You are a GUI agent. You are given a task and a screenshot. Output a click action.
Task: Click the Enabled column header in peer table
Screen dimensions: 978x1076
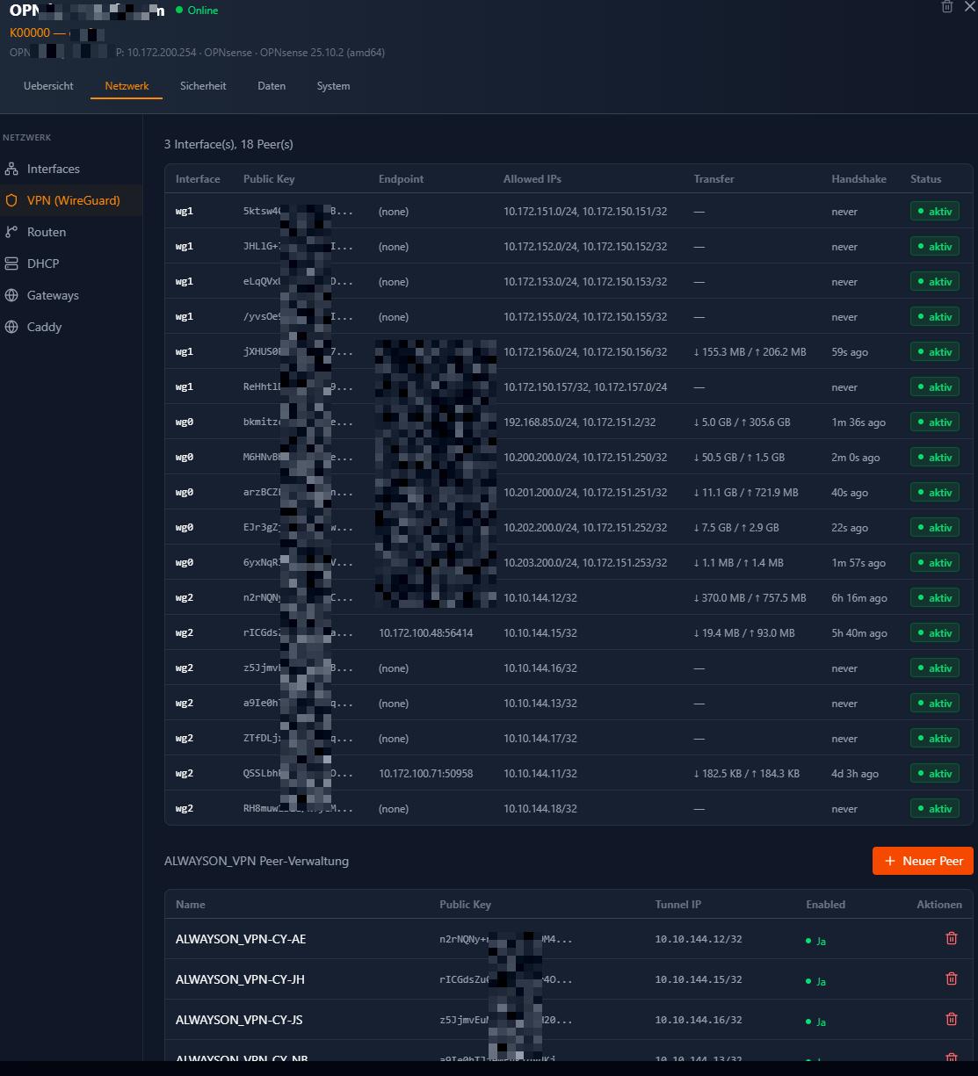click(x=825, y=905)
